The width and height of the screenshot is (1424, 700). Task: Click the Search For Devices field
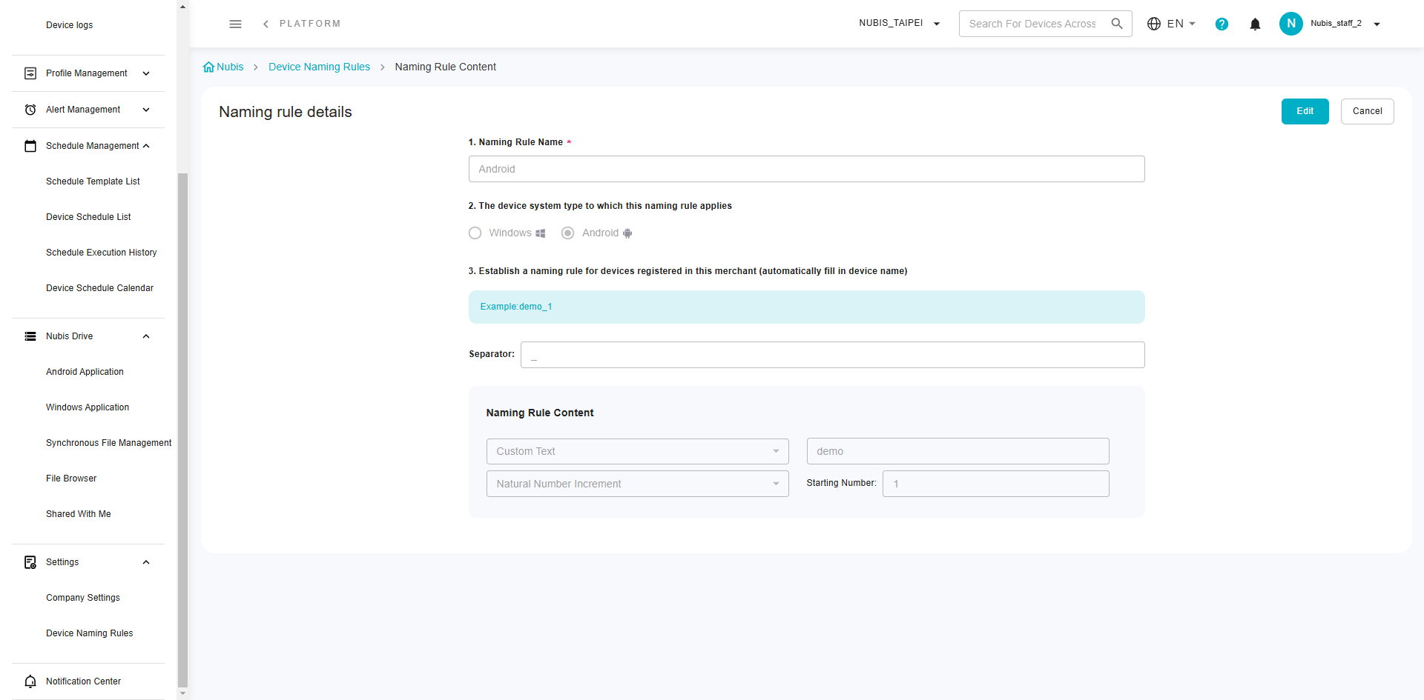point(1032,24)
